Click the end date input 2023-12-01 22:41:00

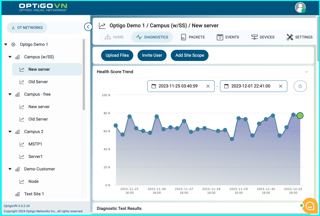tap(253, 86)
